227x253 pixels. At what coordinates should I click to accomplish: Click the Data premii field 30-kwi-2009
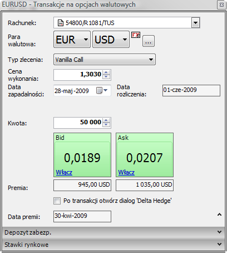click(x=82, y=216)
